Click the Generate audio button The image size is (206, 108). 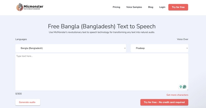point(28,102)
